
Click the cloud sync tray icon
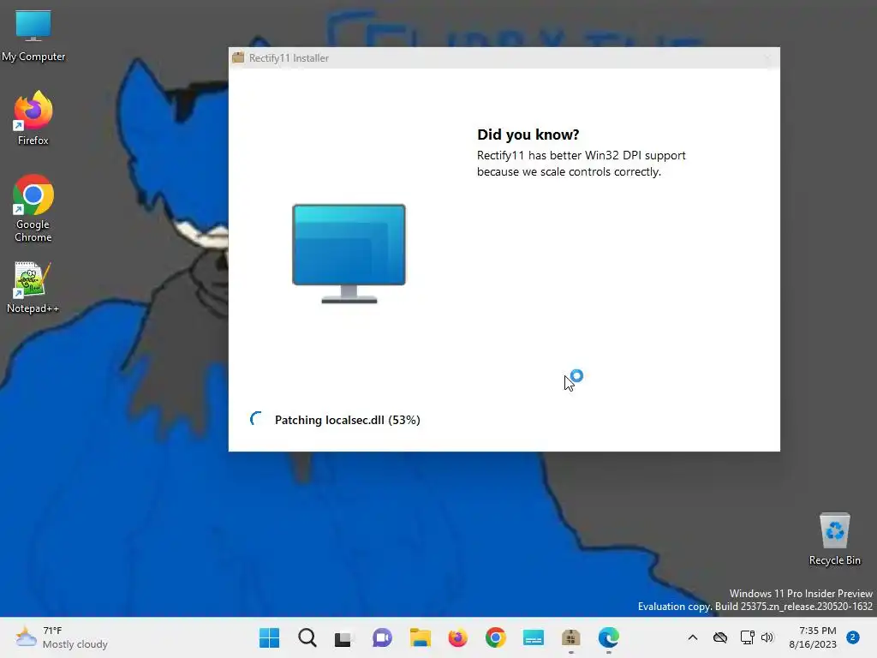pos(719,637)
